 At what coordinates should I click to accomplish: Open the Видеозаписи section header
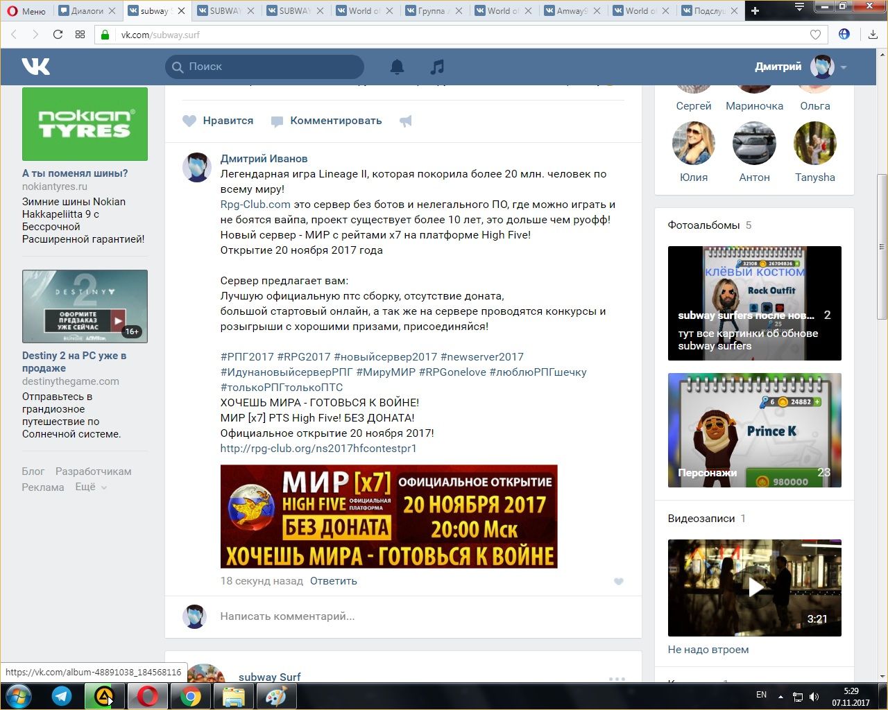701,519
